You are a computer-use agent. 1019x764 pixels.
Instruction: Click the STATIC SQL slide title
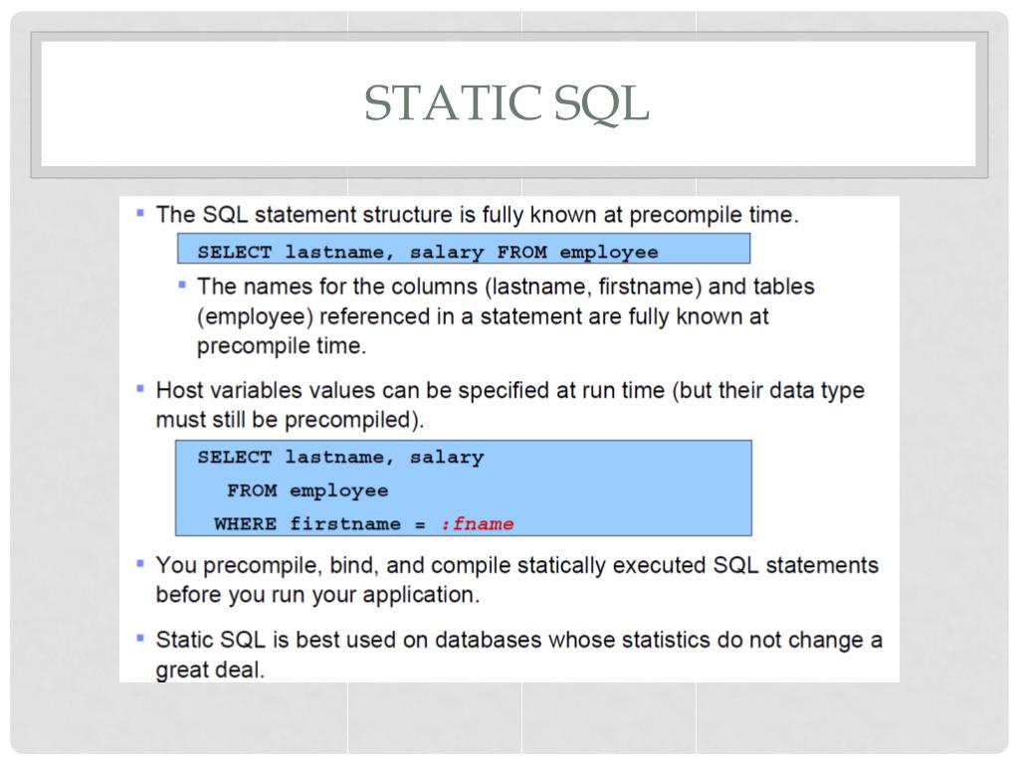[507, 103]
